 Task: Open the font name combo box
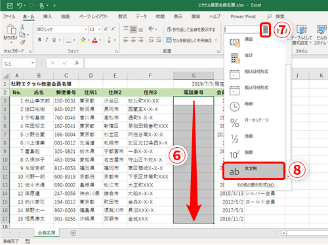click(62, 29)
